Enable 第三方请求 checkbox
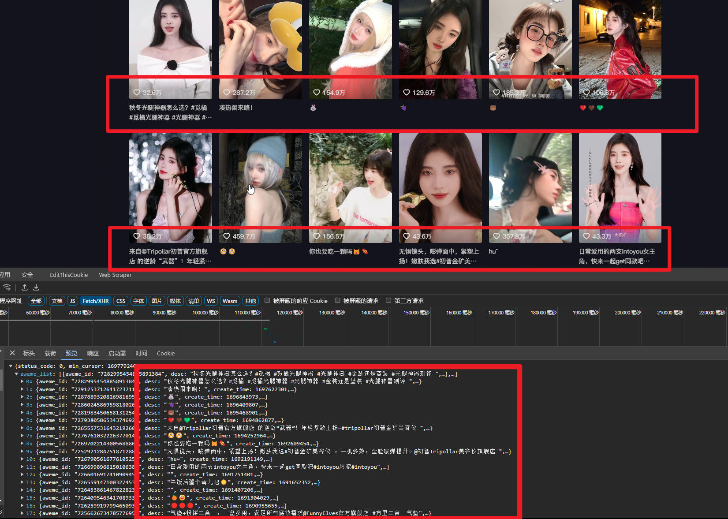The height and width of the screenshot is (519, 728). [388, 300]
